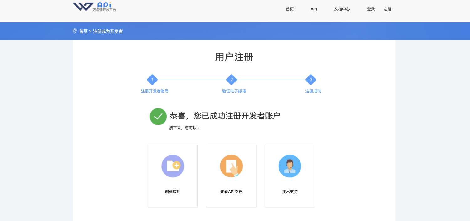Screen dimensions: 470x221
Task: Select the 技术支持 headset agent icon
Action: (290, 166)
